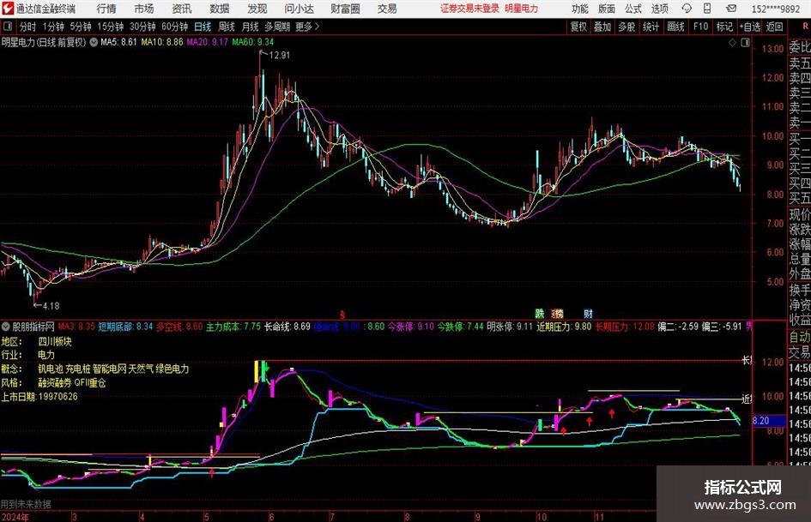811x522 pixels.
Task: Open the 交易 menu
Action: coord(387,9)
